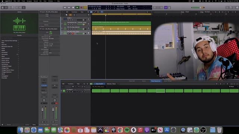The height and width of the screenshot is (134, 239).
Task: Select Synthesizer category in the Library
Action: [5, 64]
